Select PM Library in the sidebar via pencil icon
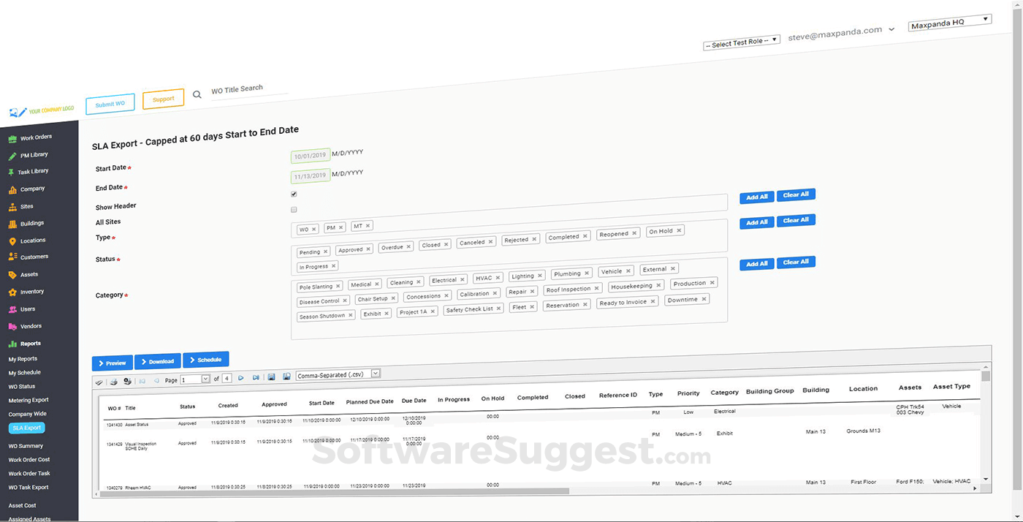Image resolution: width=1023 pixels, height=522 pixels. click(13, 154)
